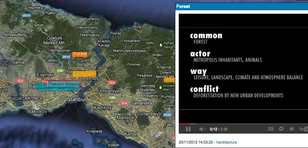The width and height of the screenshot is (308, 148).
Task: Click the Mahmutşevketpaşa map label
Action: coord(130,51)
